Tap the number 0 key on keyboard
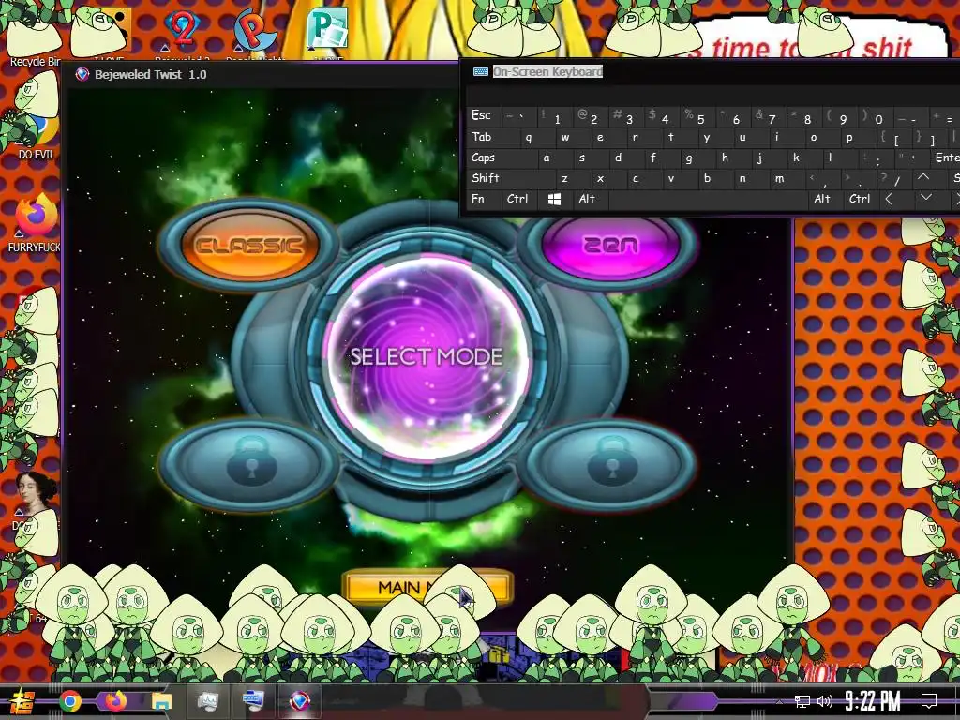 point(875,116)
